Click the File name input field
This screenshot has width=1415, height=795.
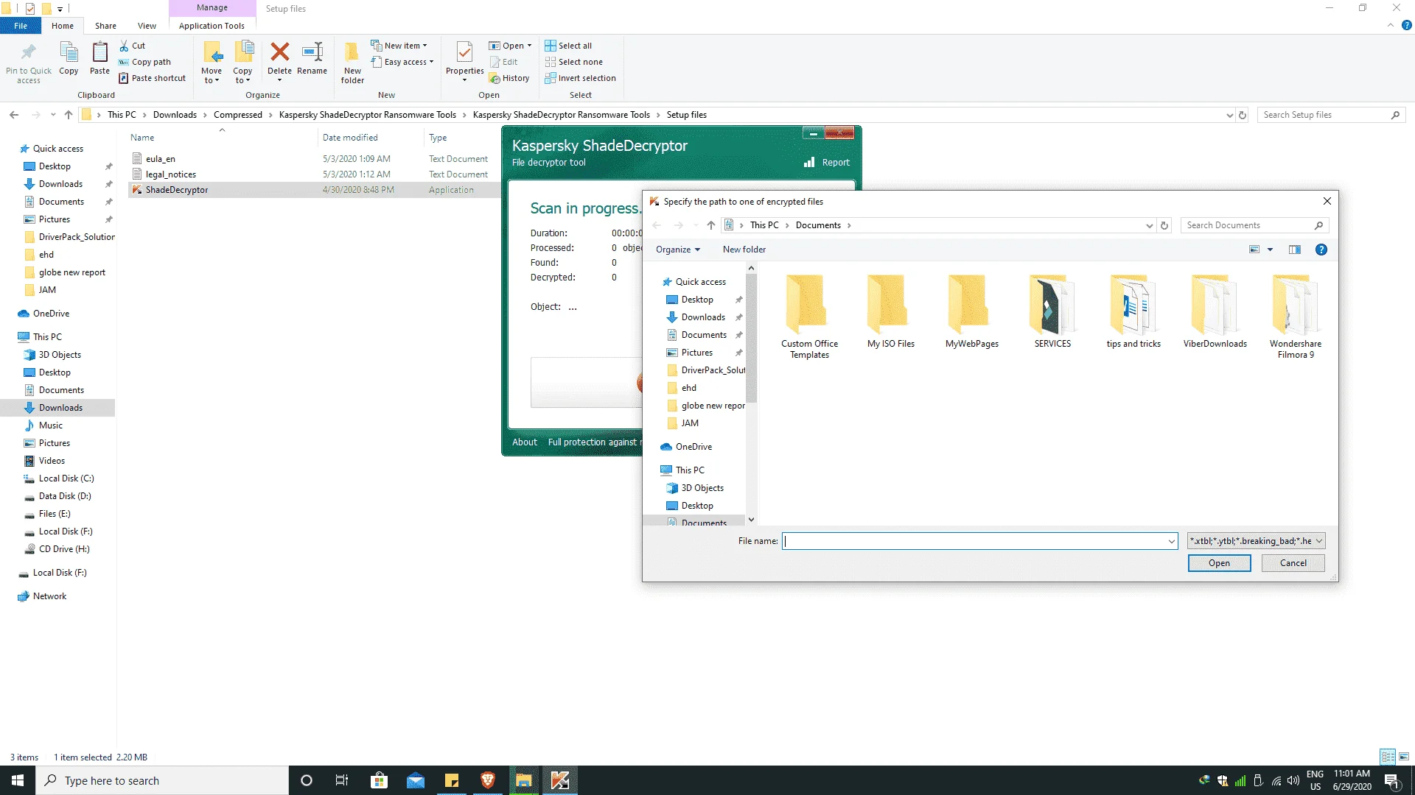pos(979,541)
